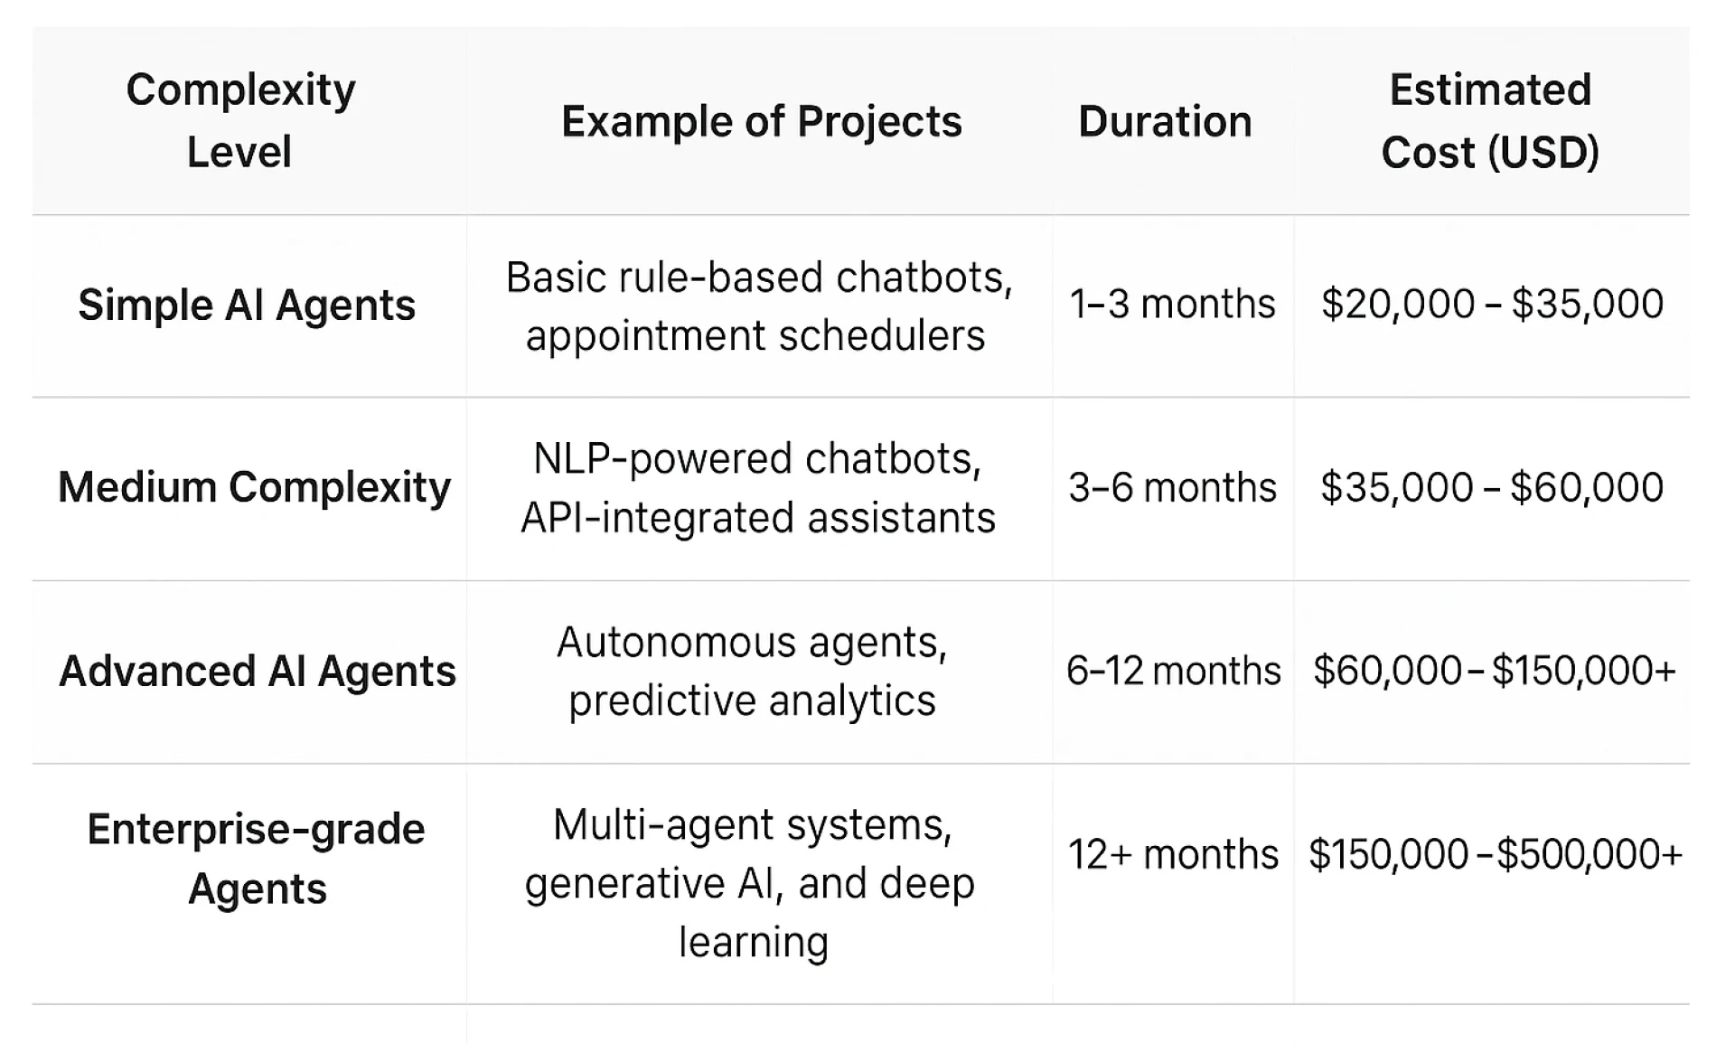Click the Example of Projects header

(761, 121)
